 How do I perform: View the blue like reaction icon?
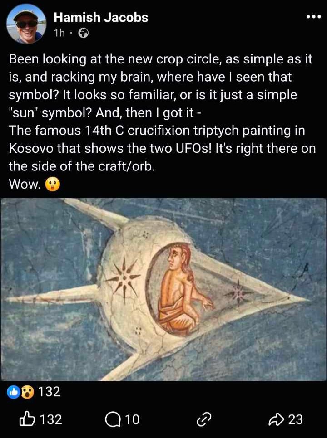14,392
